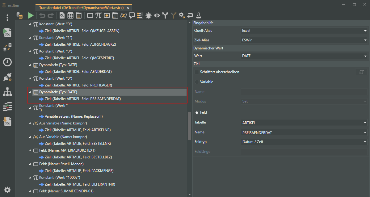Select the Feld SUMMEKONDPI-01 row

point(64,191)
